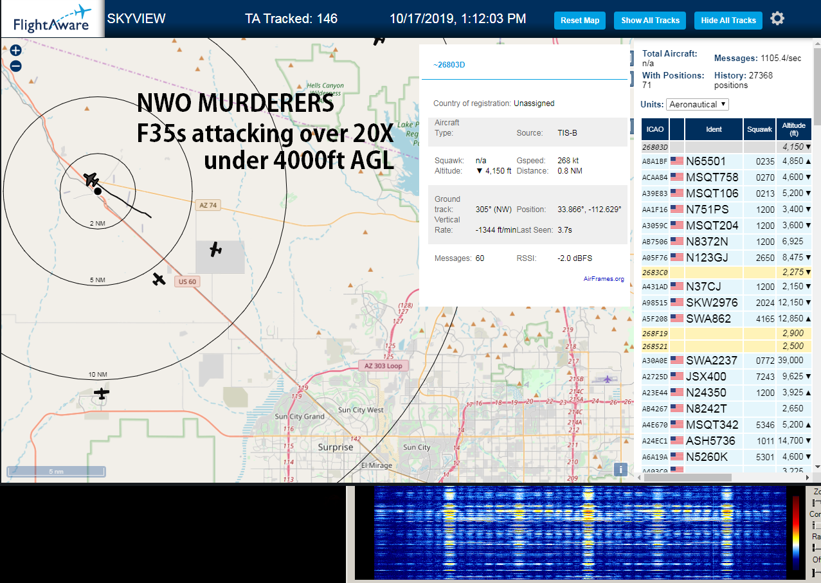This screenshot has width=821, height=583.
Task: Open the map attribution info button
Action: point(620,469)
